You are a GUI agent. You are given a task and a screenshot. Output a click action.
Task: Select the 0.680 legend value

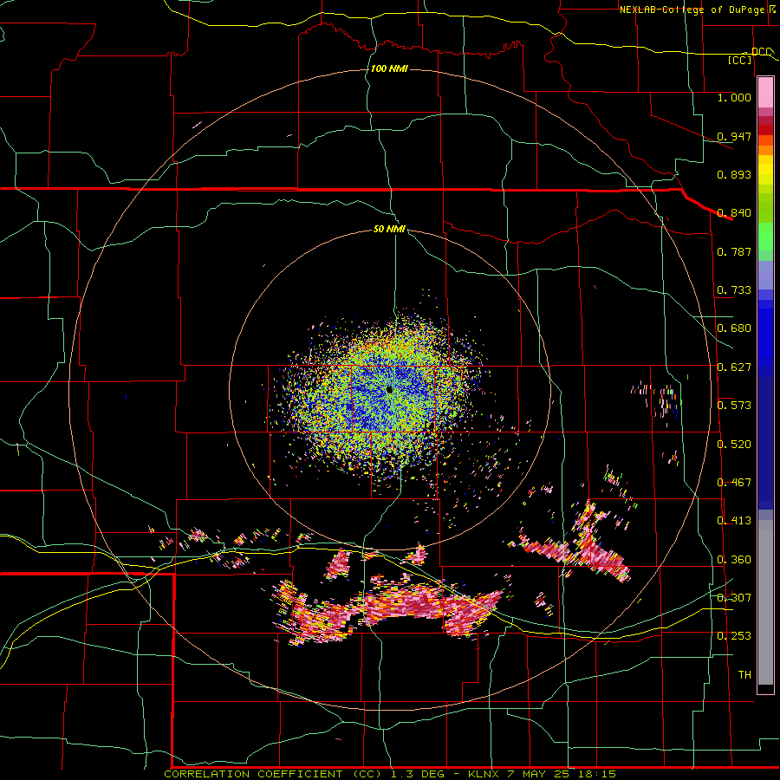tap(734, 328)
